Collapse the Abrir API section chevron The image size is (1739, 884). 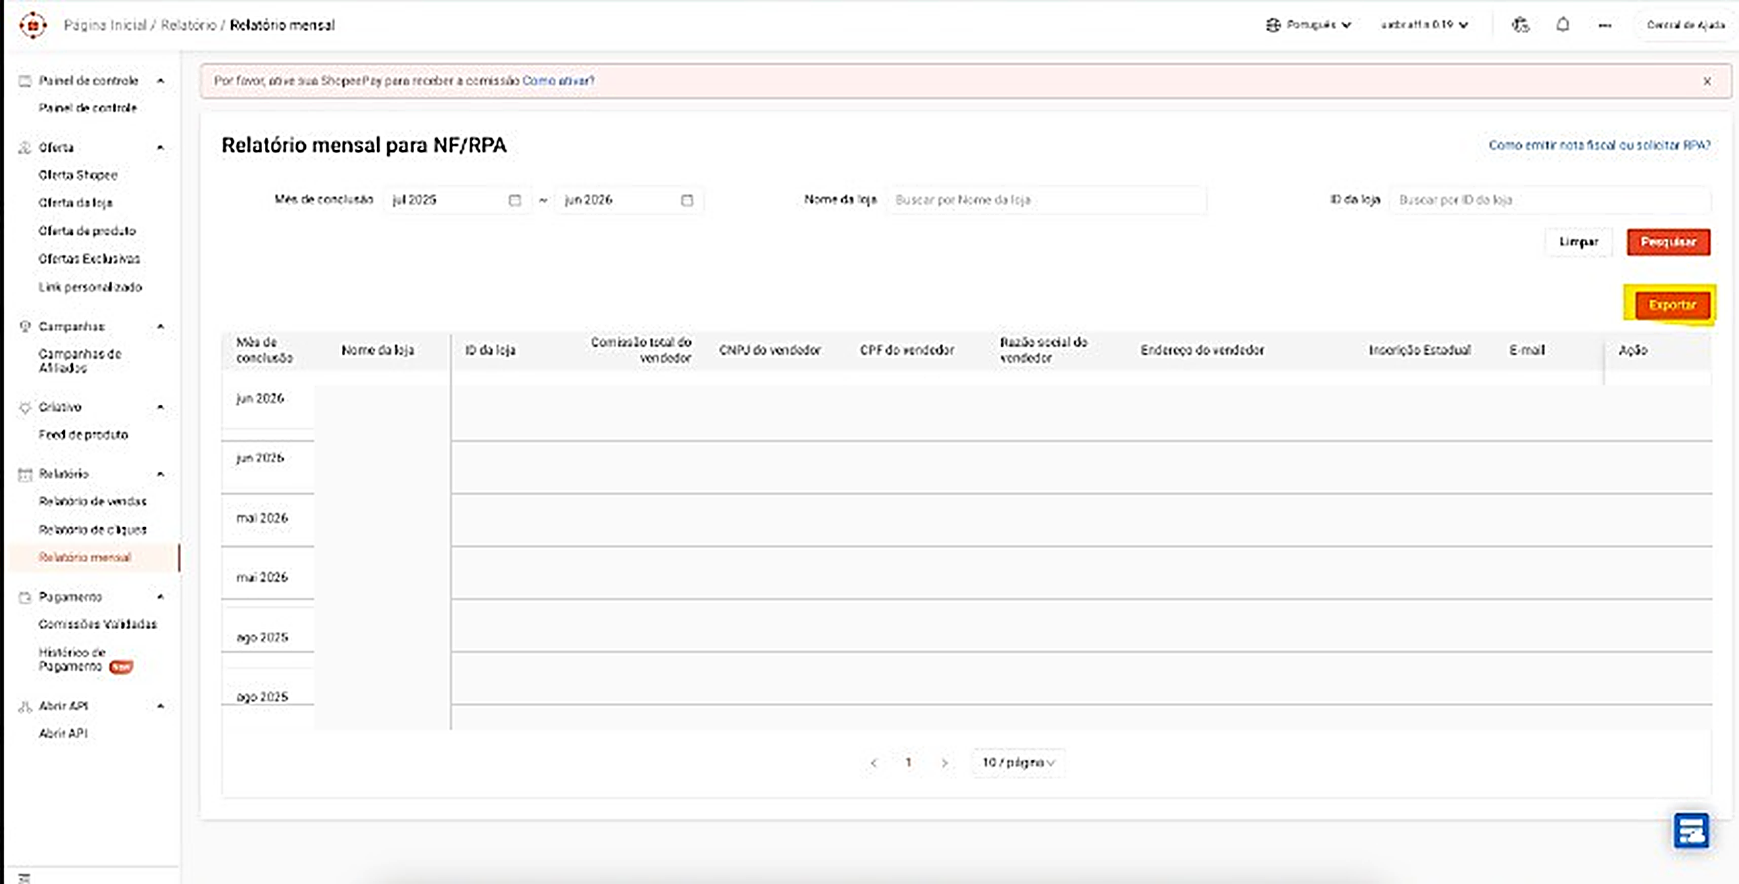161,706
